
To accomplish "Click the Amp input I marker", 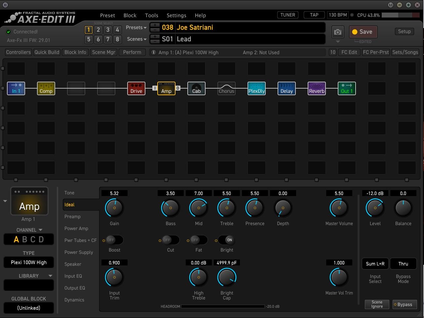I will [154, 88].
